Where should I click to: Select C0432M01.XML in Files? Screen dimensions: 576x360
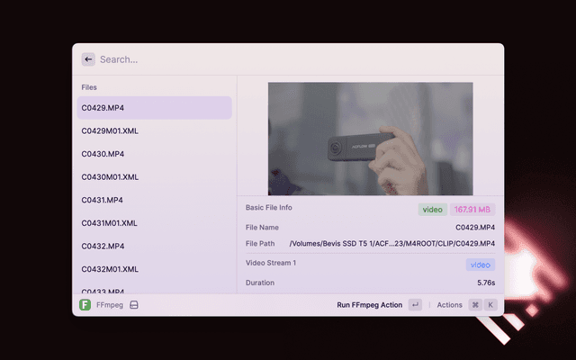click(x=152, y=269)
